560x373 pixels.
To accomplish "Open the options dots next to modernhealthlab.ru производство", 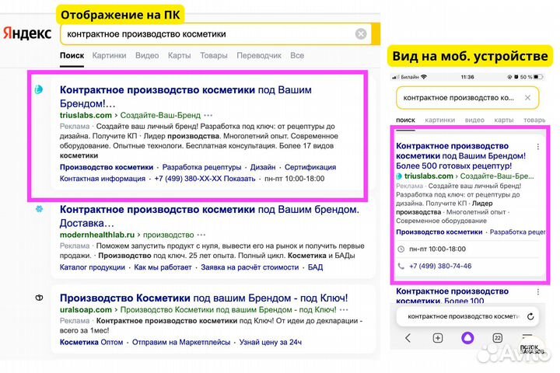I will coord(201,235).
